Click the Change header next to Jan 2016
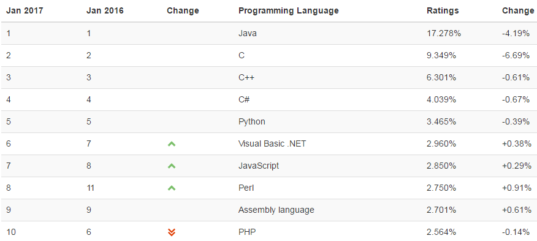This screenshot has height=241, width=537. (x=183, y=10)
